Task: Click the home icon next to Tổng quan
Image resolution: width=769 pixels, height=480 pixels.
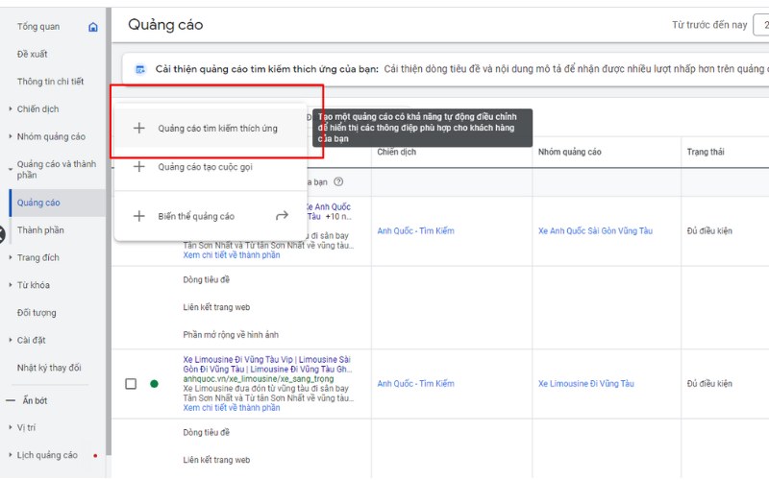Action: pos(93,27)
